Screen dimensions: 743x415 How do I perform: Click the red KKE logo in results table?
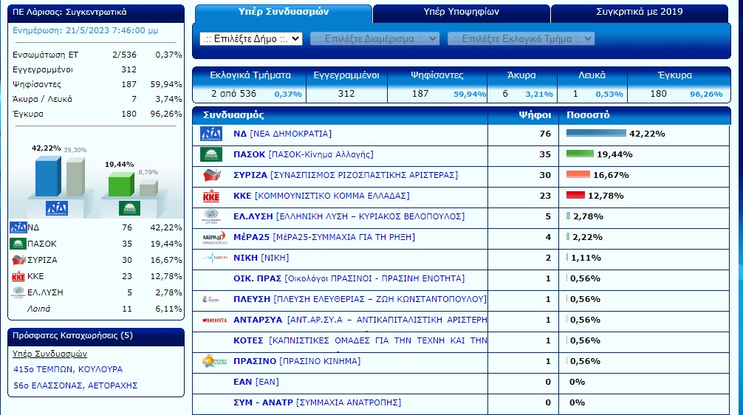coord(211,196)
